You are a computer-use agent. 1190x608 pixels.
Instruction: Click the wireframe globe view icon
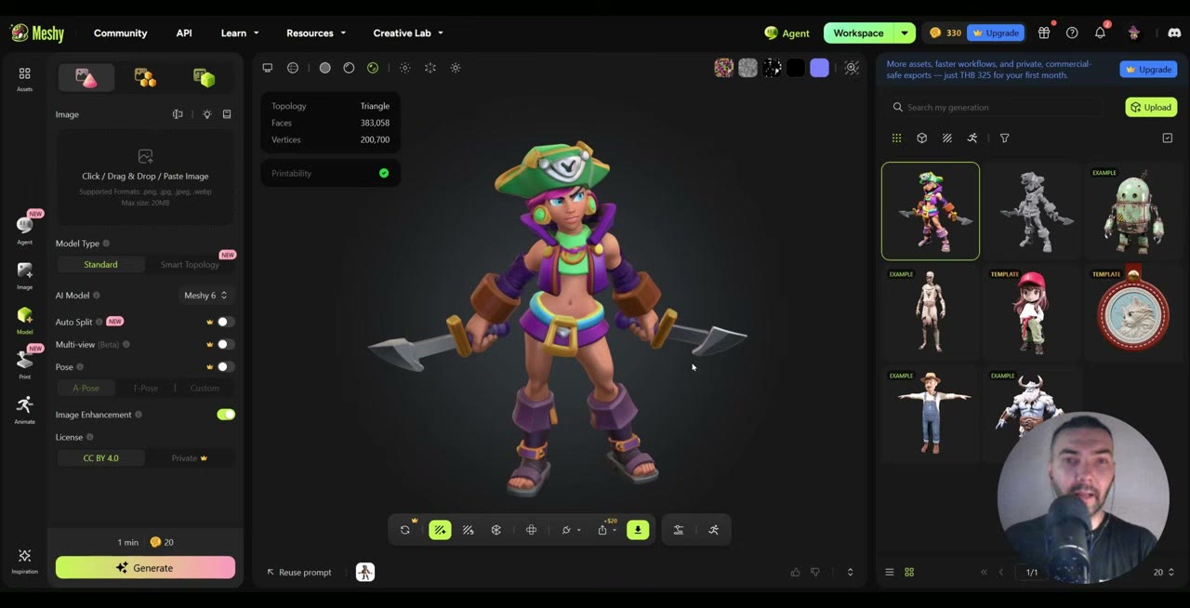point(293,68)
